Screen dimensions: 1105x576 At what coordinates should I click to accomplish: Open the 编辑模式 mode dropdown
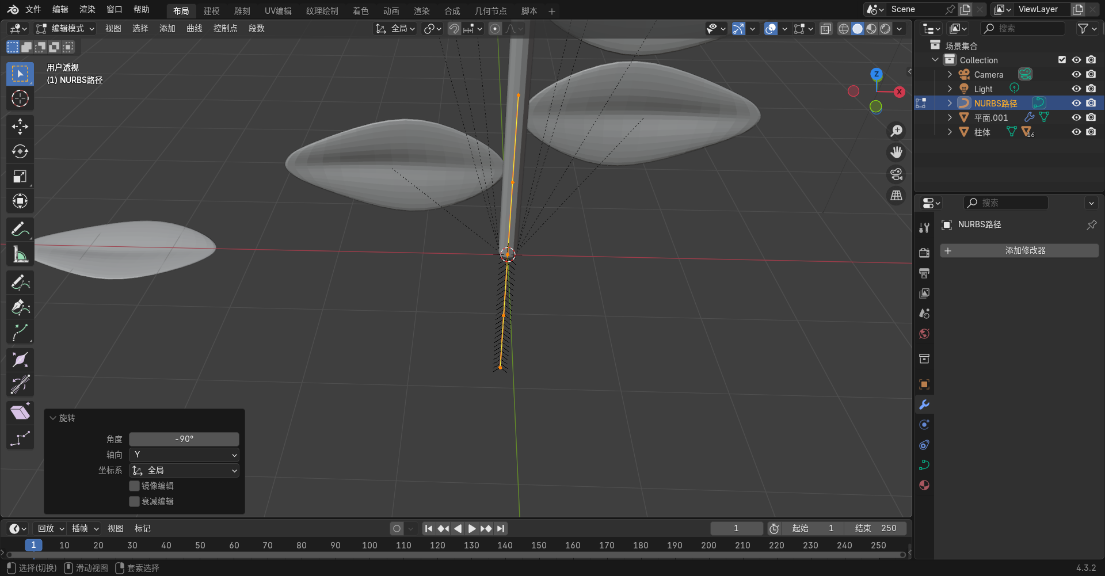(65, 28)
